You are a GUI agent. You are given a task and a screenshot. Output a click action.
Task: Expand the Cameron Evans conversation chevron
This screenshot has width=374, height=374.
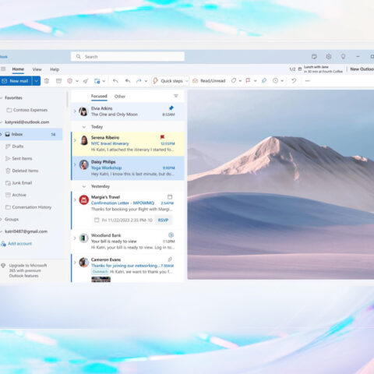75,263
